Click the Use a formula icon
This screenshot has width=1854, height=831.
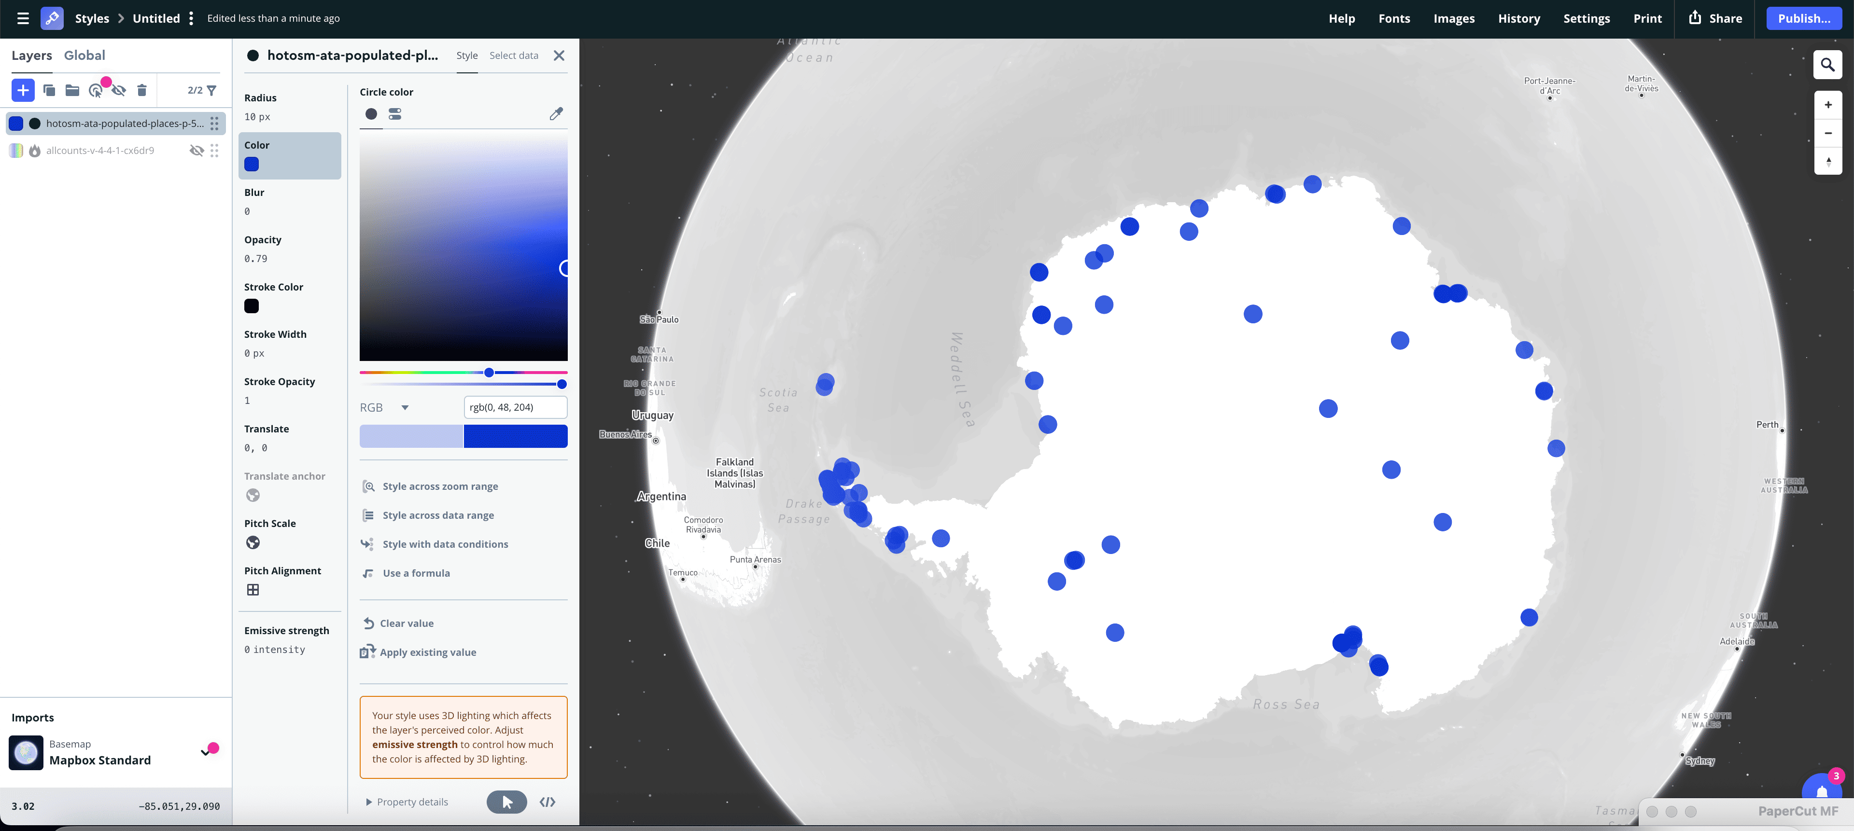[368, 573]
